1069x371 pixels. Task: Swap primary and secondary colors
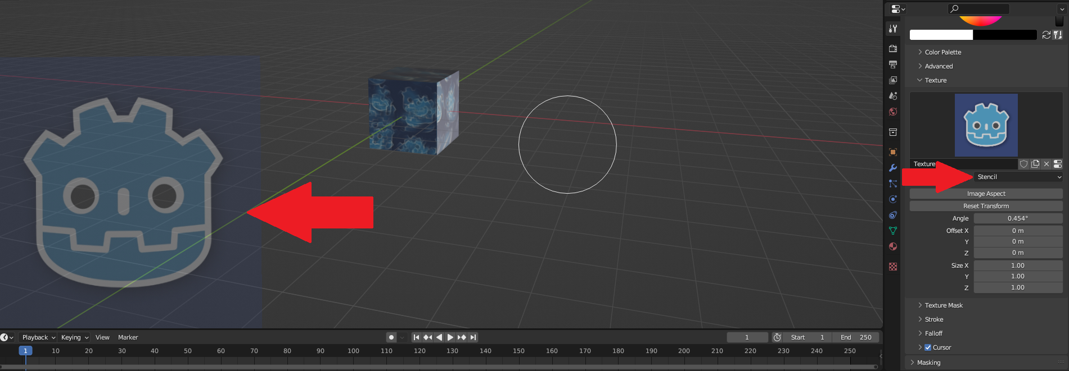coord(1047,35)
